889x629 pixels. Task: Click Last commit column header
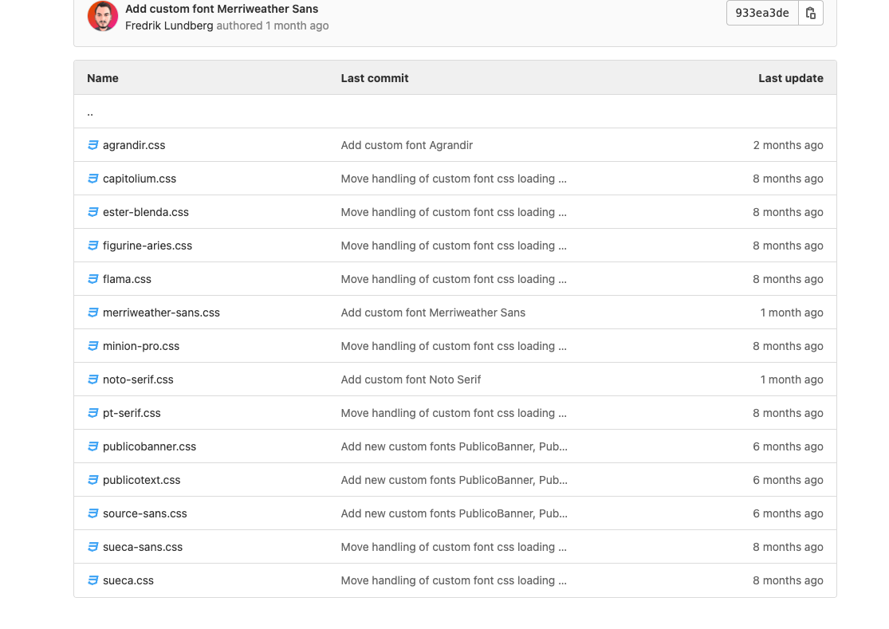[375, 78]
